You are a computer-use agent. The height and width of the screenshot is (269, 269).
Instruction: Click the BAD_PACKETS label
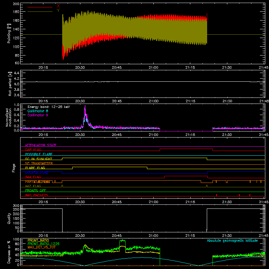37,195
